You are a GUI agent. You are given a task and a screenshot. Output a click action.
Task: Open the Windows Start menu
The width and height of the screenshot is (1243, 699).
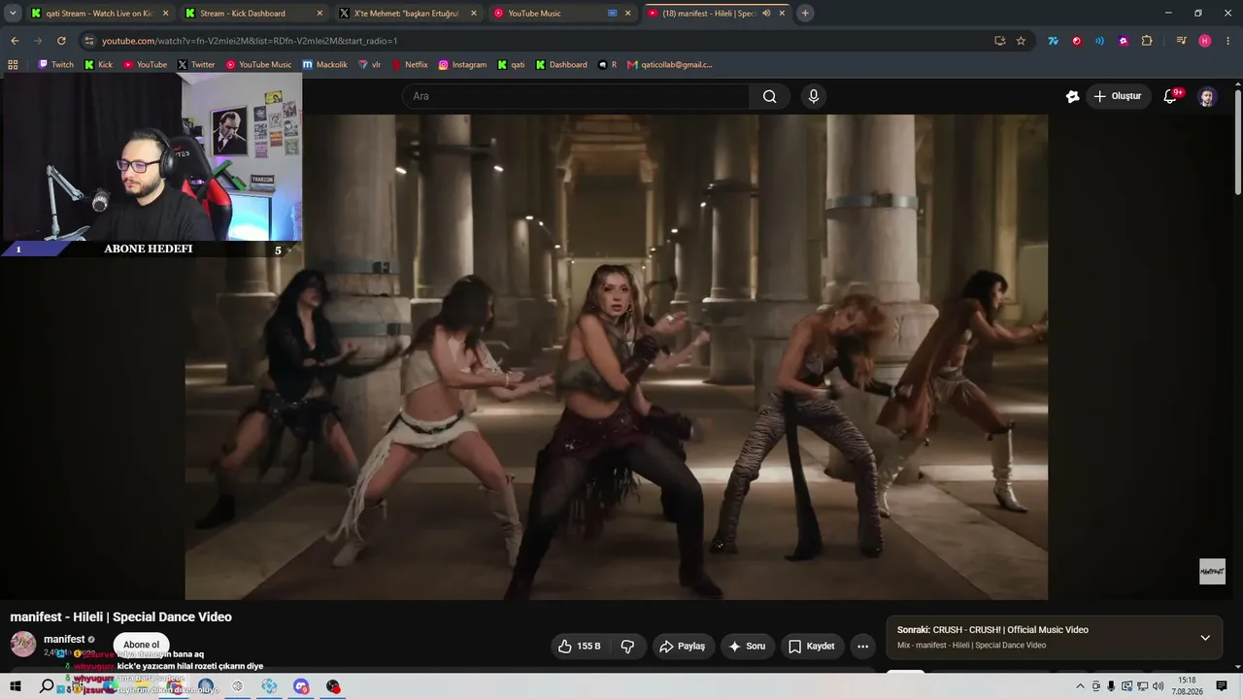click(x=16, y=686)
